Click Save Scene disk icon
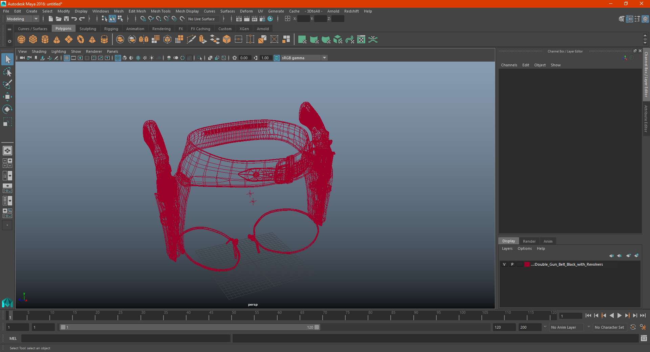This screenshot has height=352, width=650. pyautogui.click(x=66, y=19)
